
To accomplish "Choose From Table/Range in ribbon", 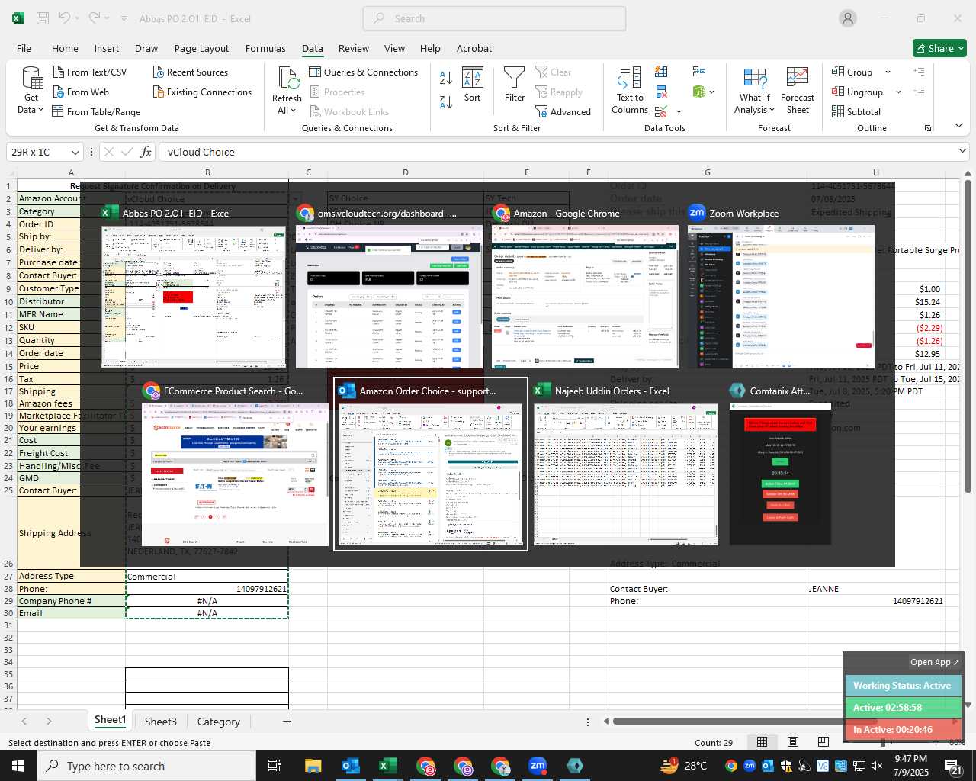I will pos(96,112).
